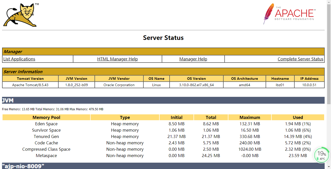Click the Eden Space row label
331x169 pixels.
46,124
